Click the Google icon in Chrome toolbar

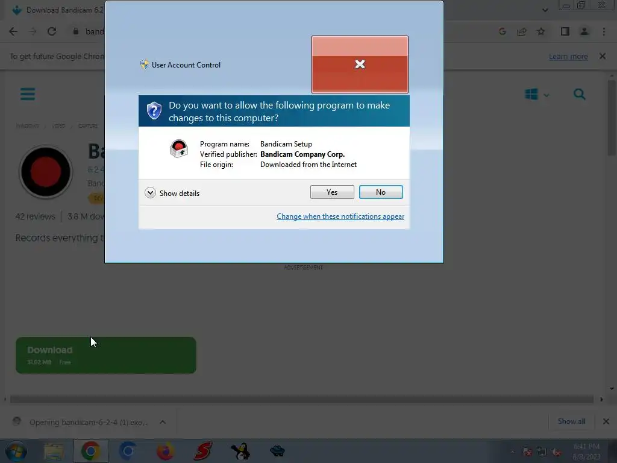click(502, 31)
